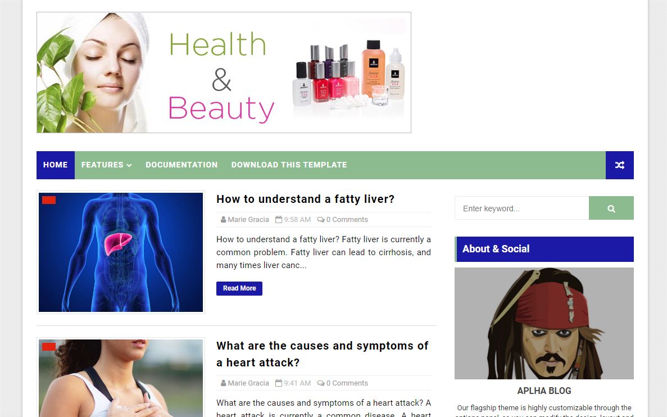Open the 'How to understand a fatty liver?' title
Screen dimensions: 667x417
(306, 199)
